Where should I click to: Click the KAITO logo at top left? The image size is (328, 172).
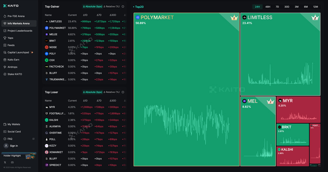(11, 6)
